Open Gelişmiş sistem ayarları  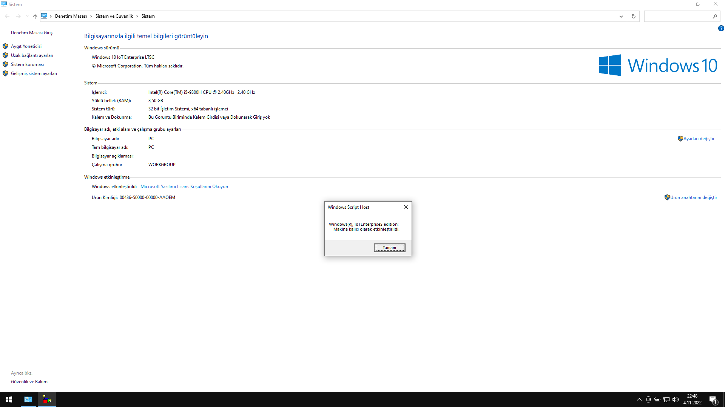click(x=34, y=73)
